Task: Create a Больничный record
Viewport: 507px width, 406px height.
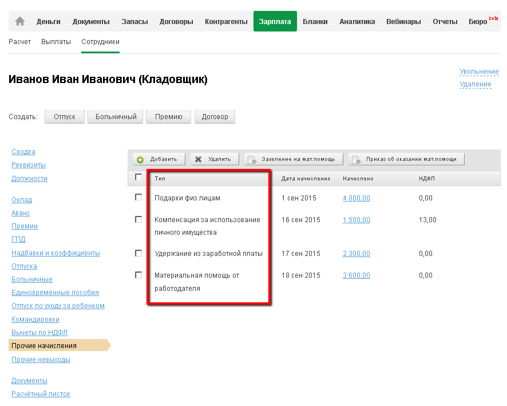Action: (116, 117)
